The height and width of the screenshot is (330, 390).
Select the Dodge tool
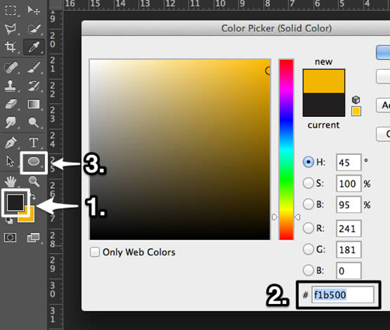(34, 123)
